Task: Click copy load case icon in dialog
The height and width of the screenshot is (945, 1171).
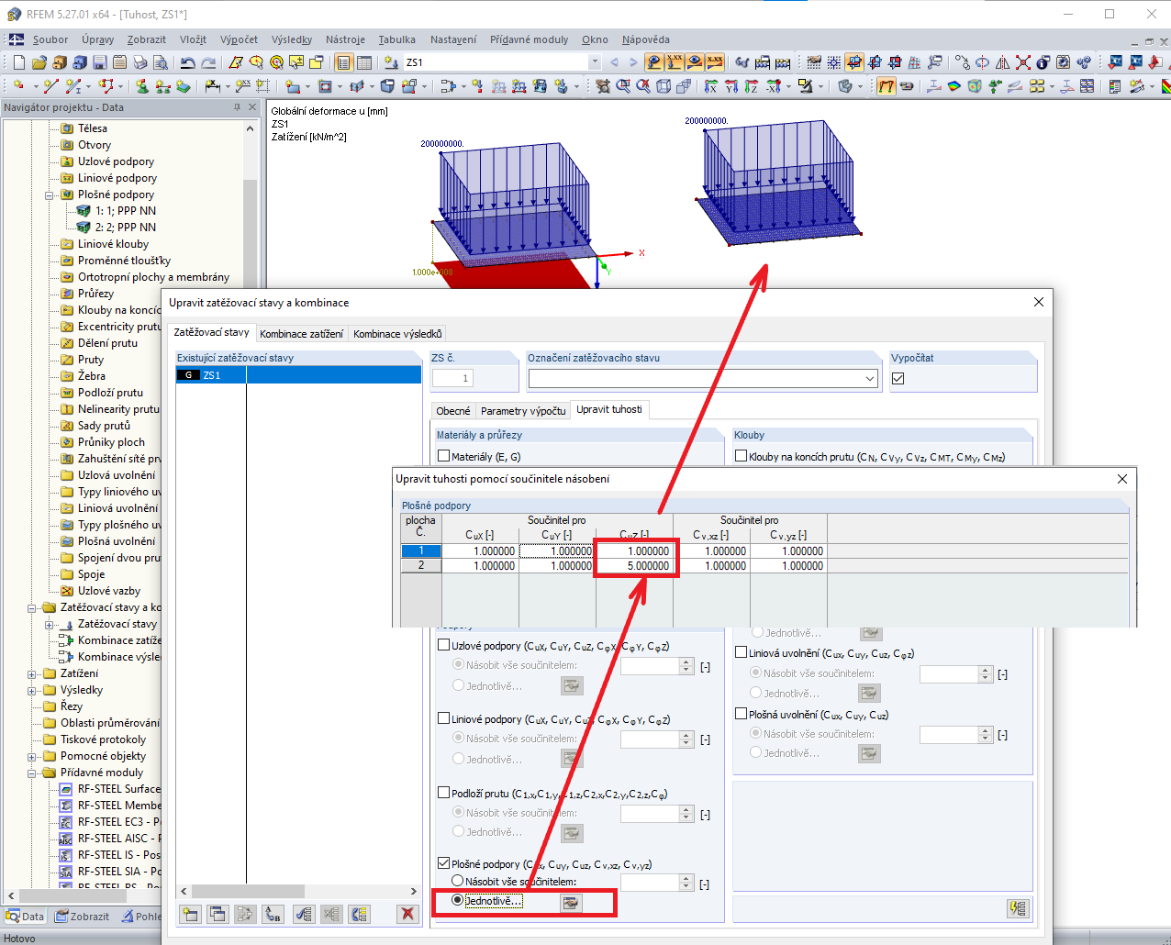Action: [x=217, y=914]
